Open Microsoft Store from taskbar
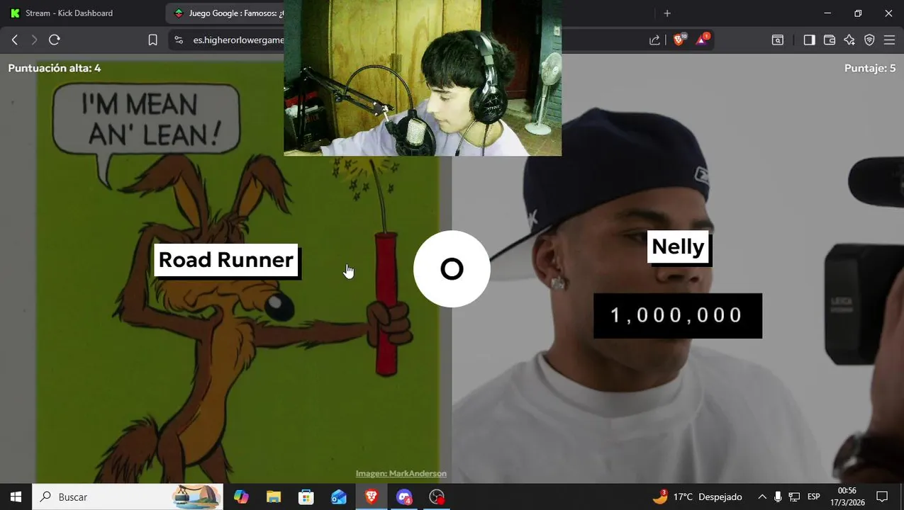The image size is (904, 510). [306, 497]
